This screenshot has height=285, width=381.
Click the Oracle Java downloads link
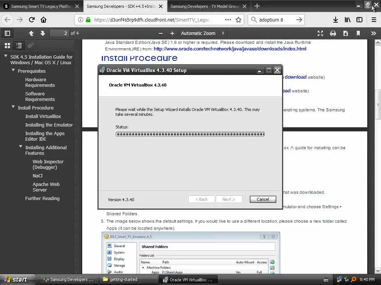click(x=230, y=49)
